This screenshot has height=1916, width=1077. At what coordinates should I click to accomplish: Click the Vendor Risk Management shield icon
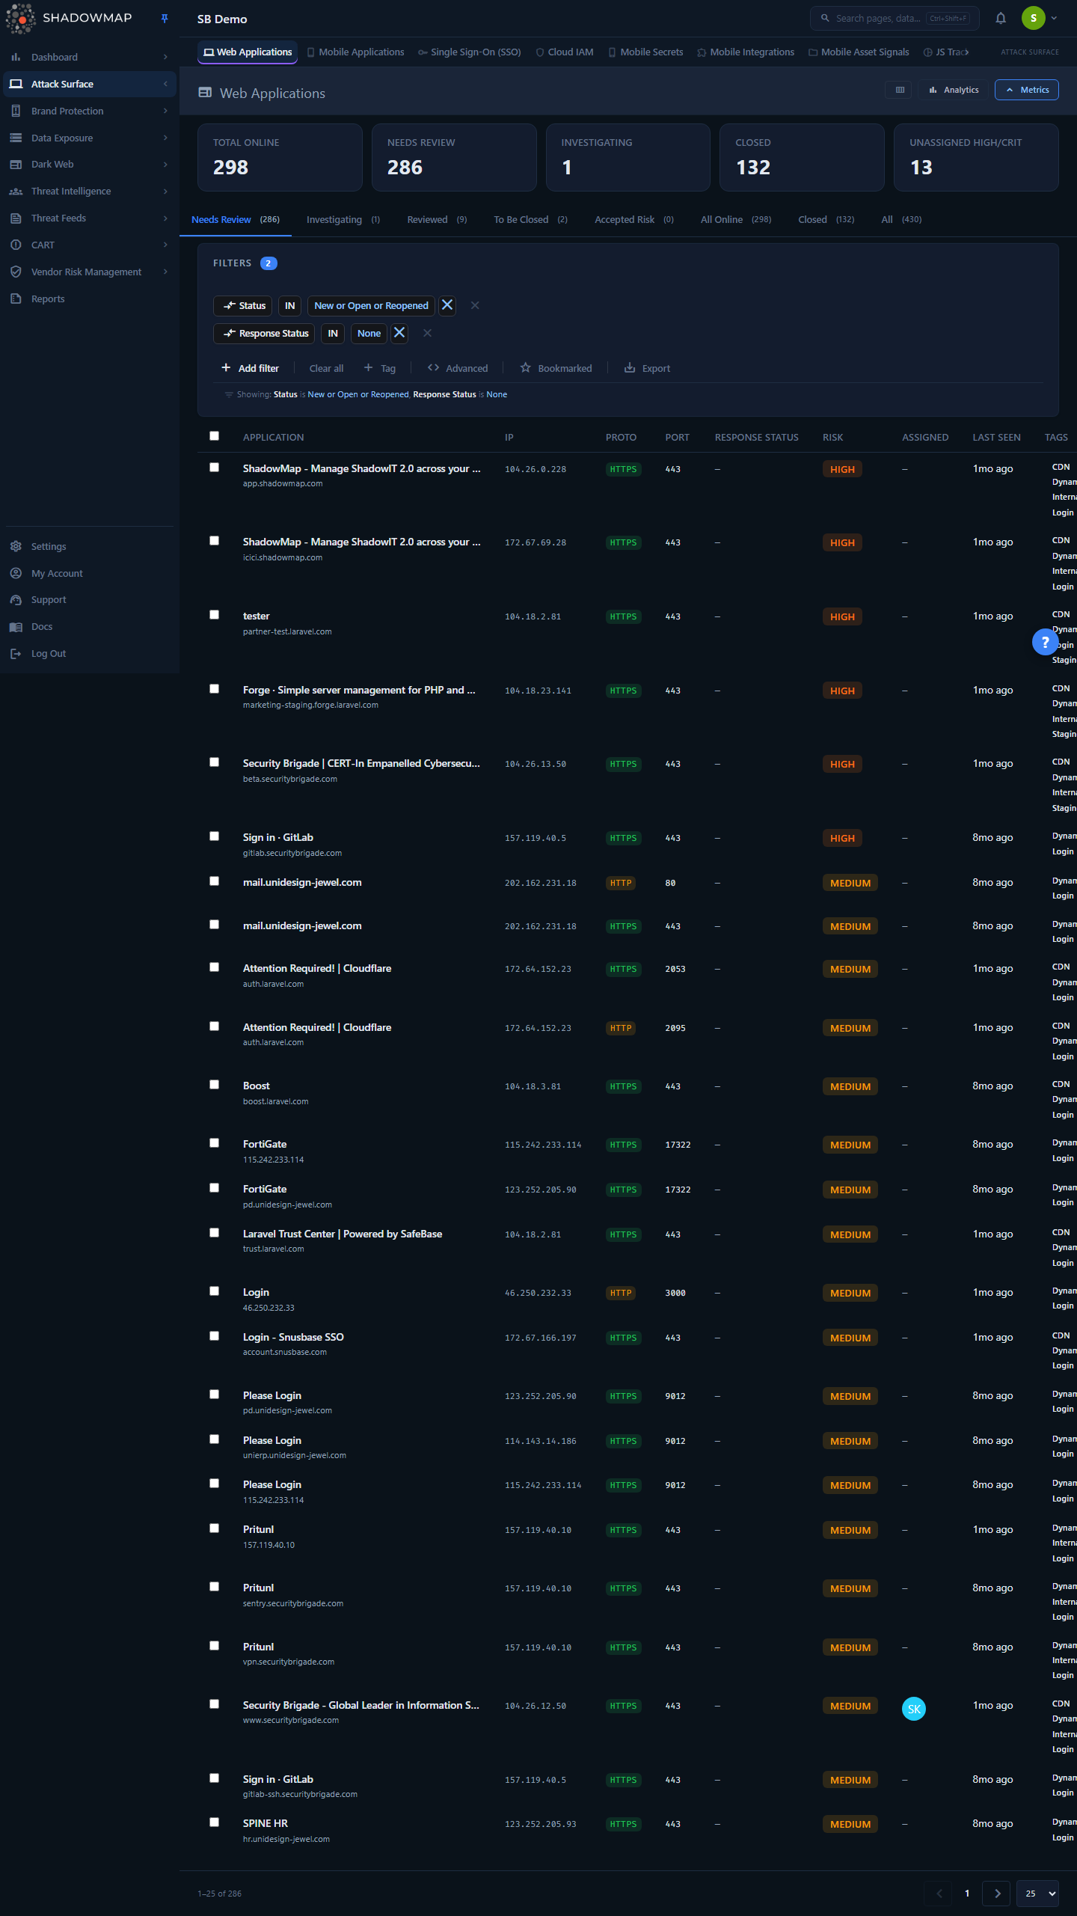16,272
